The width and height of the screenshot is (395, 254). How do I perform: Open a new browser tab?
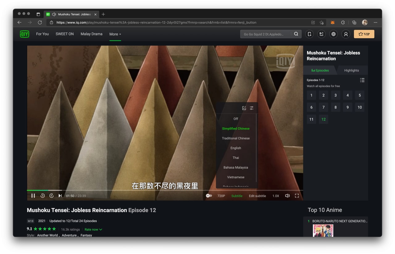click(x=103, y=14)
